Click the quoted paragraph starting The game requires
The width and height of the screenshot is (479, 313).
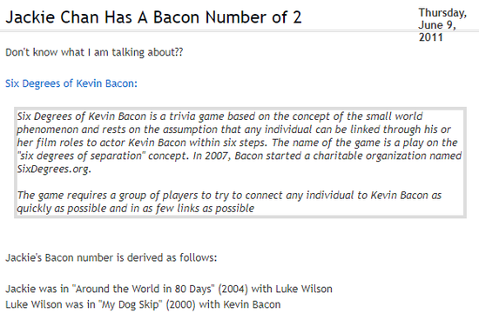point(229,202)
